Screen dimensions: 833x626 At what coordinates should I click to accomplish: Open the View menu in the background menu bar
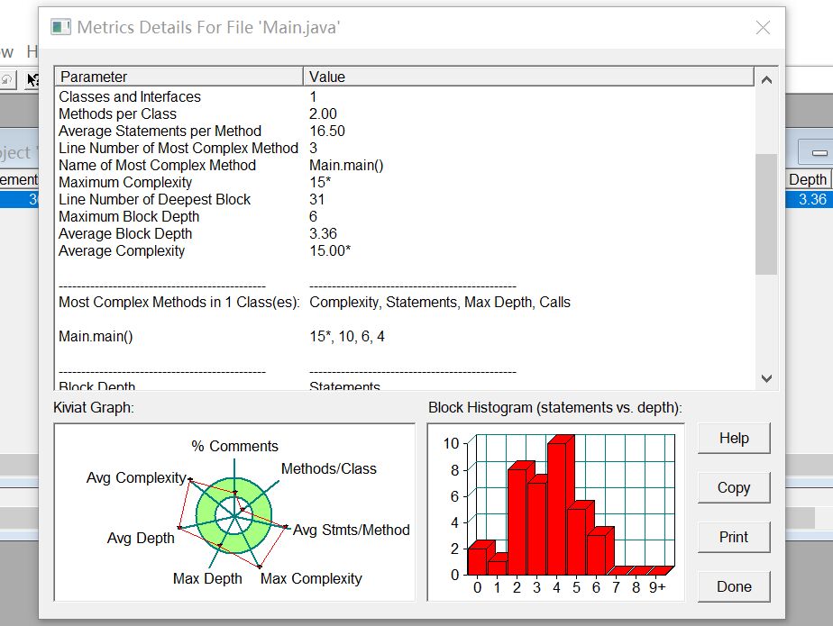click(x=7, y=52)
